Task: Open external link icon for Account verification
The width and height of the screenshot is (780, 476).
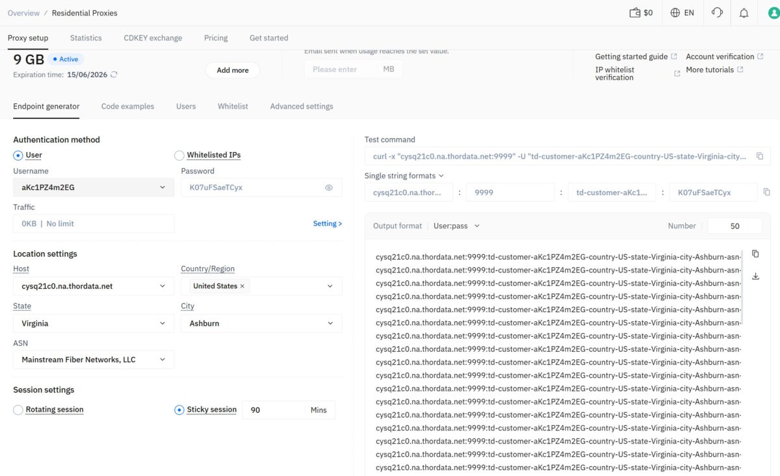Action: click(760, 57)
